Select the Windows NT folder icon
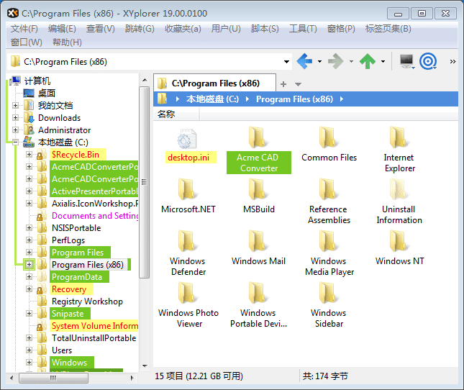The image size is (464, 390). (x=399, y=241)
